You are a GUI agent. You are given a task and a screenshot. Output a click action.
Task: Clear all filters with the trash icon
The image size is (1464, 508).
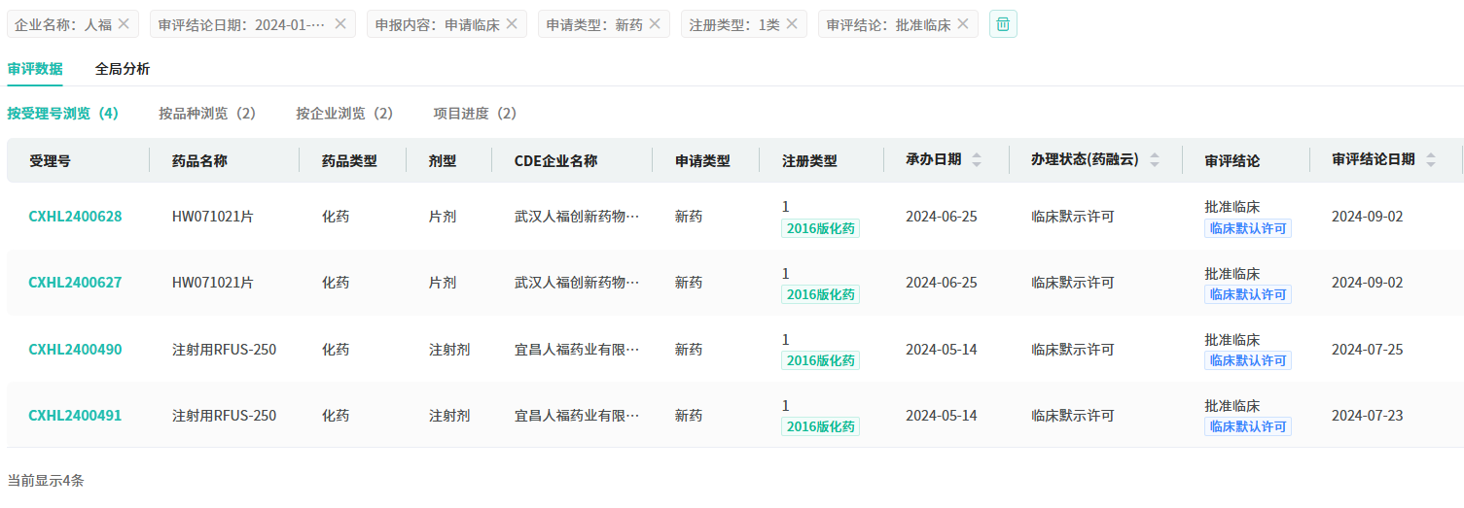click(1003, 24)
